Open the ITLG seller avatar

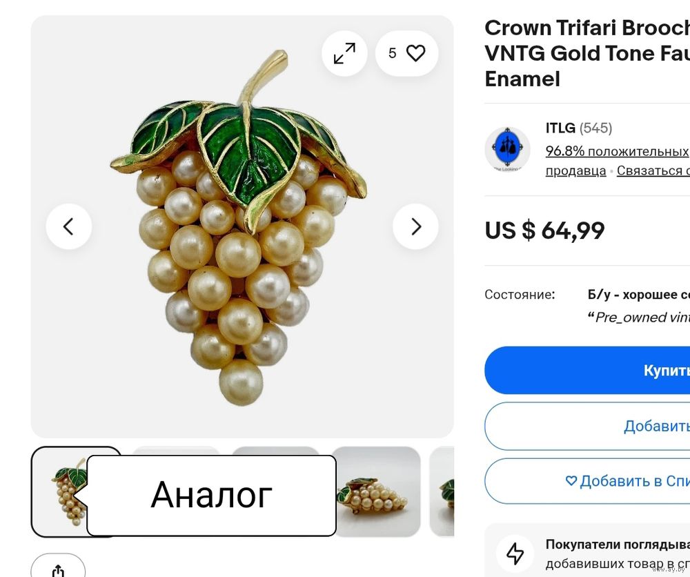[507, 149]
